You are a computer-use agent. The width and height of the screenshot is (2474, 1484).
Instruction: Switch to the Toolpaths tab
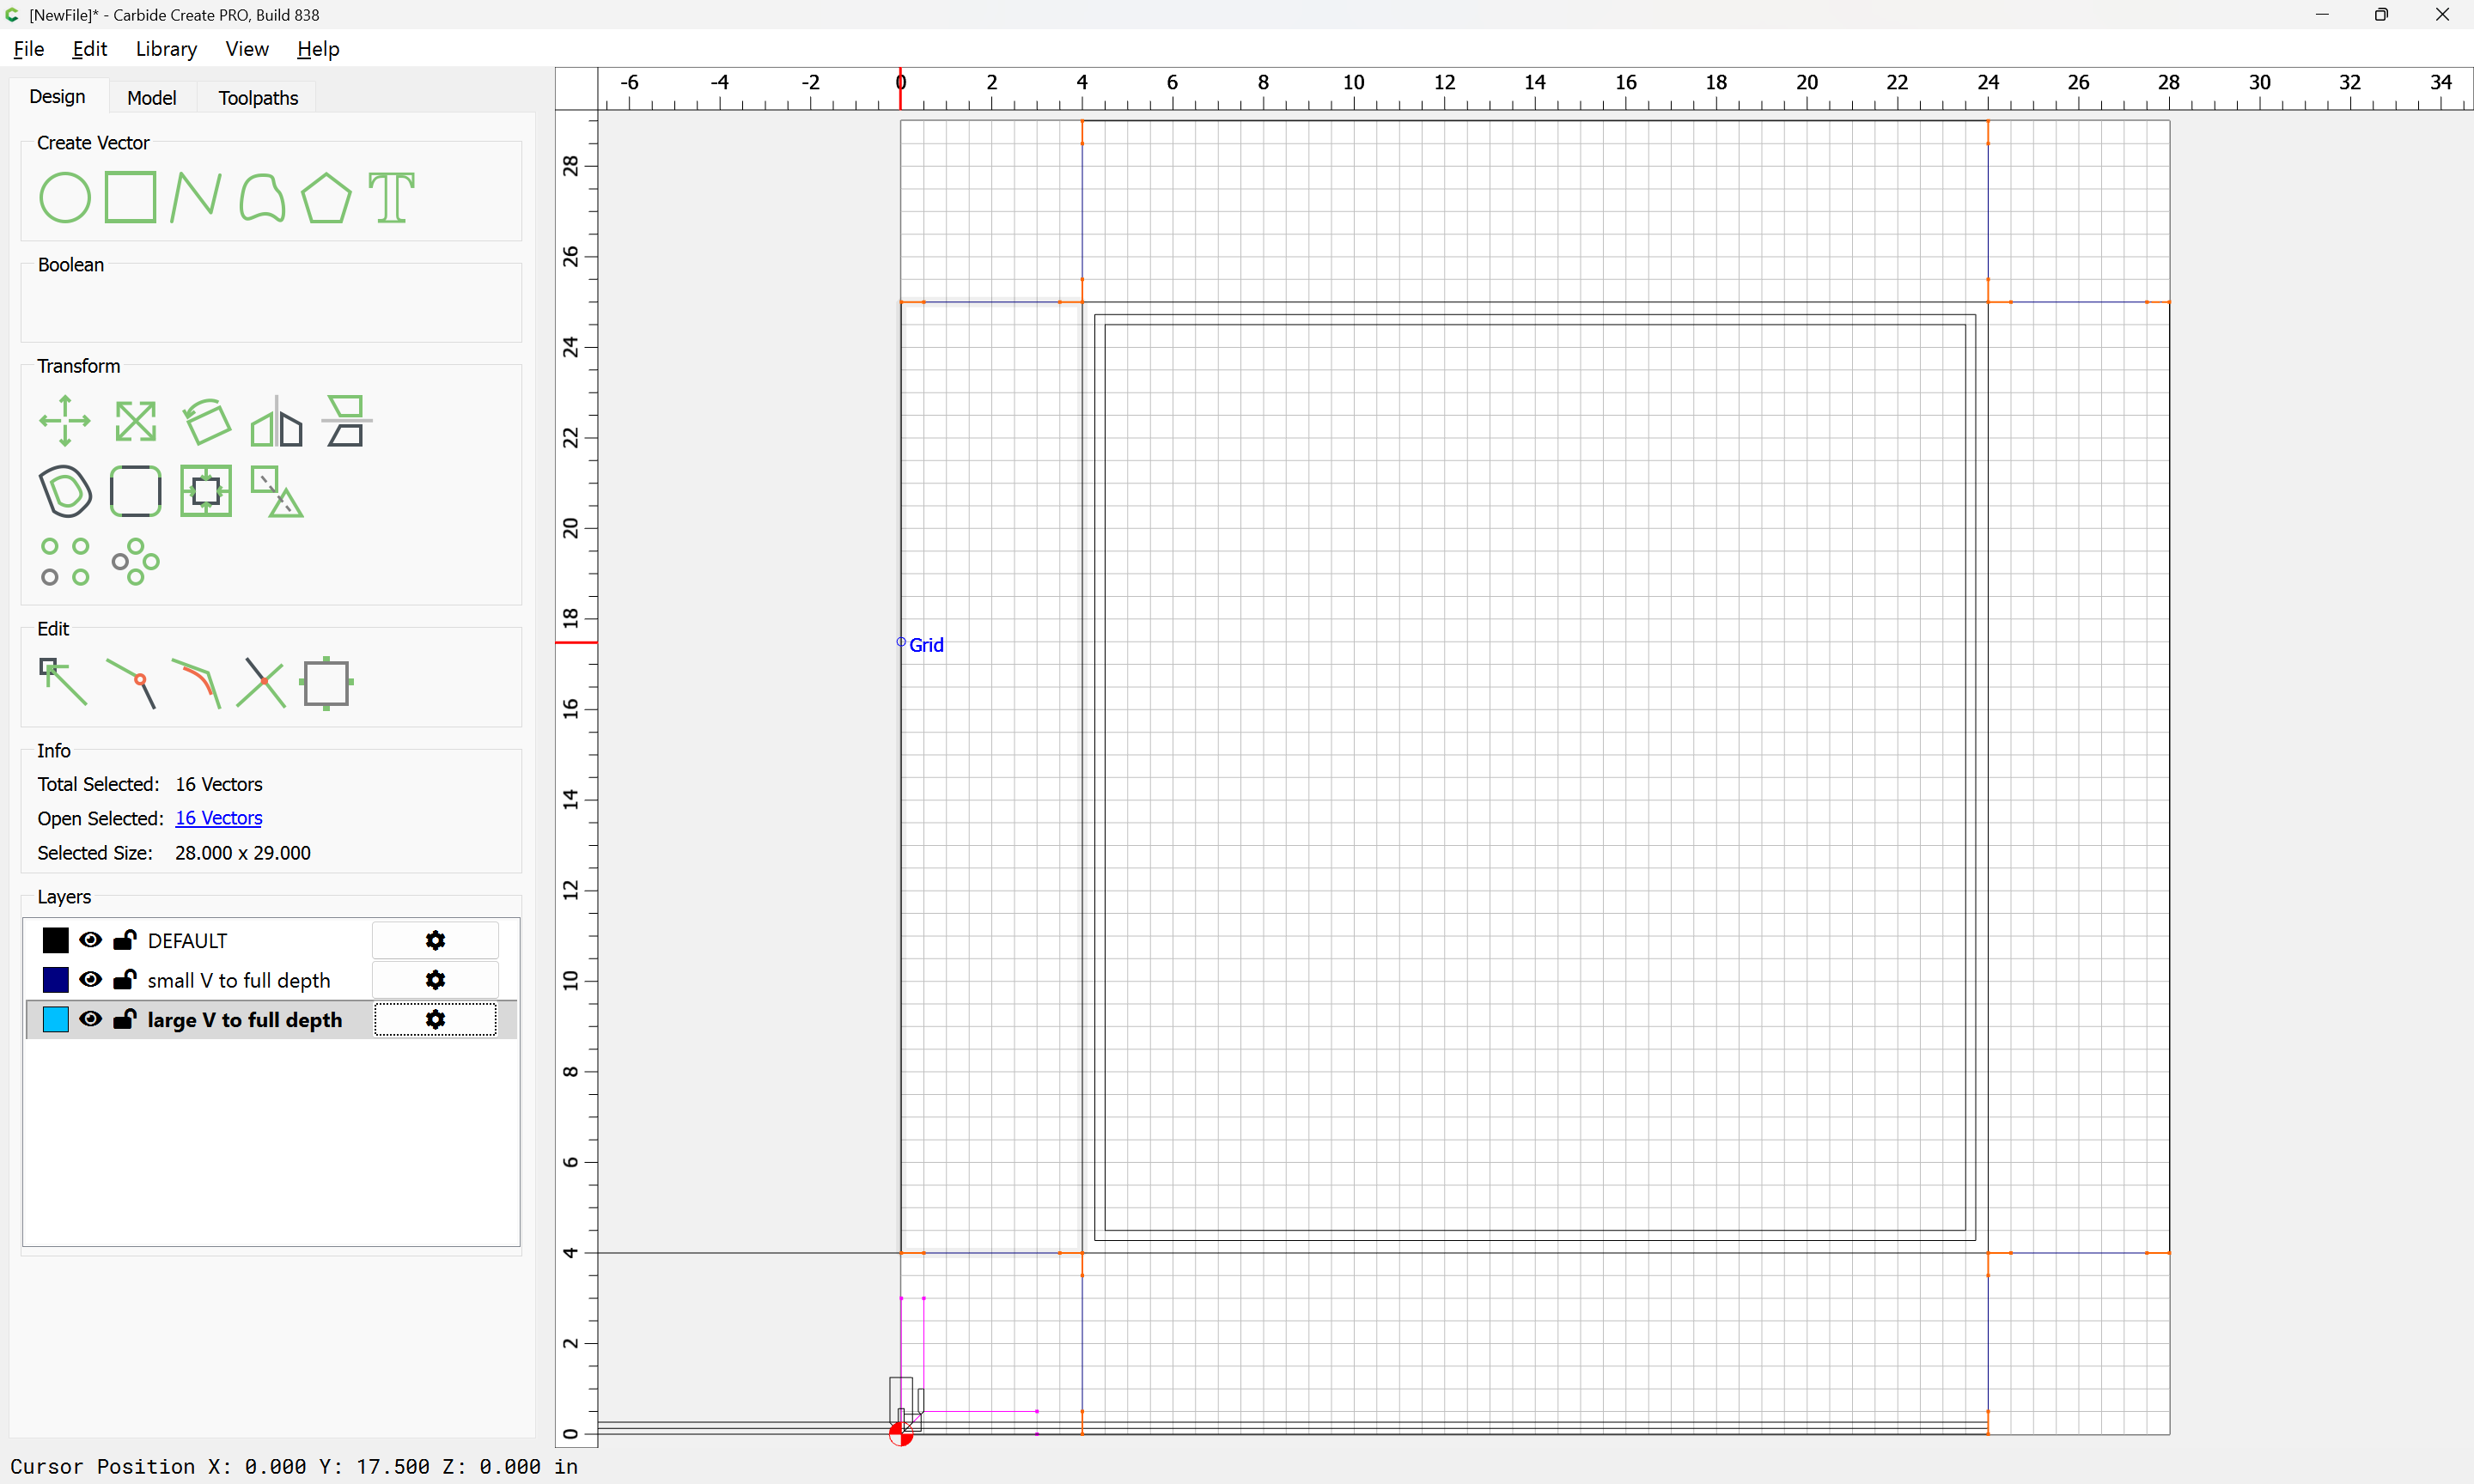pos(258,97)
